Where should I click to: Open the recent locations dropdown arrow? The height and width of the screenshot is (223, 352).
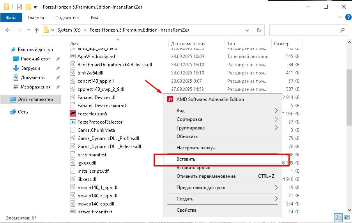(28, 30)
